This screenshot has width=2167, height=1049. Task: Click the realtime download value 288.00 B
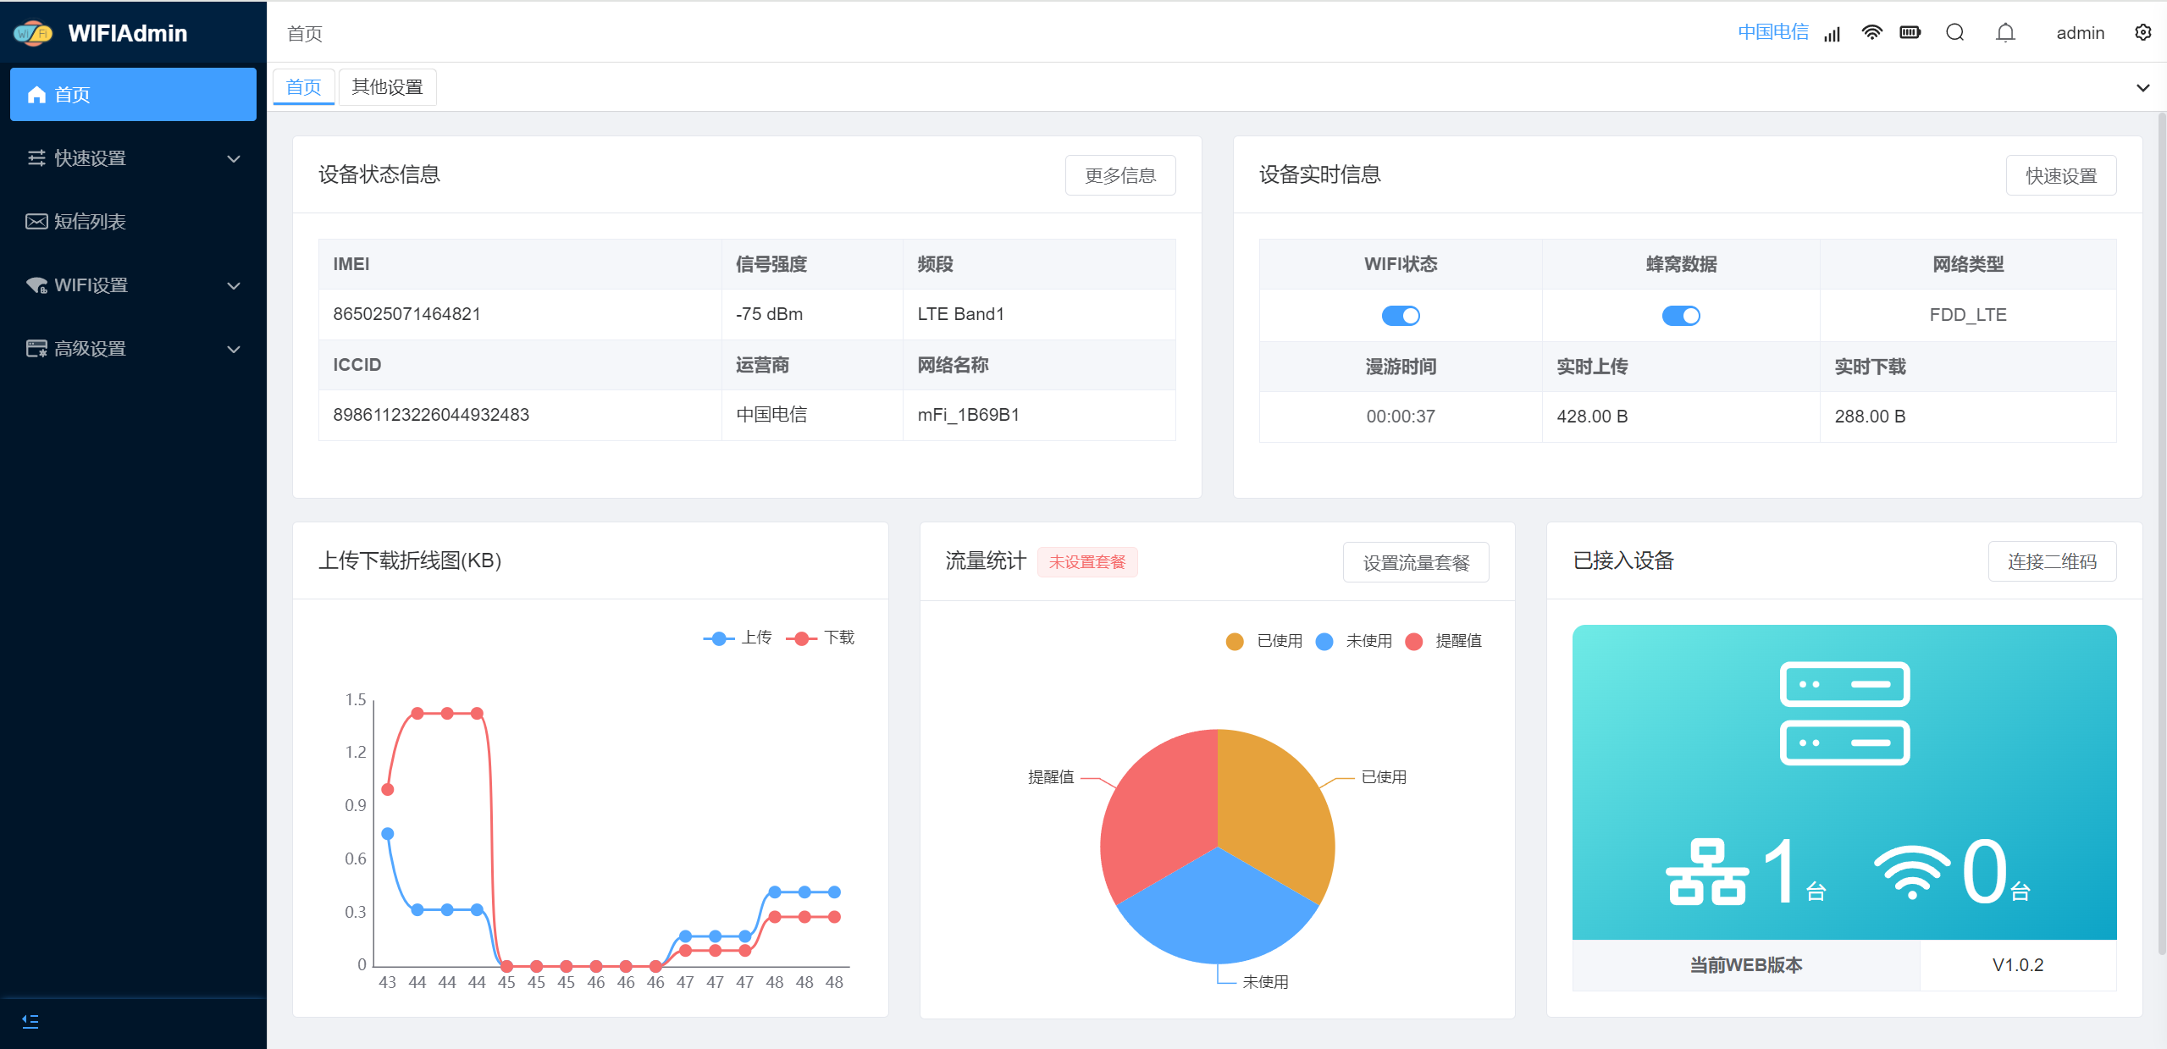[x=1870, y=417]
